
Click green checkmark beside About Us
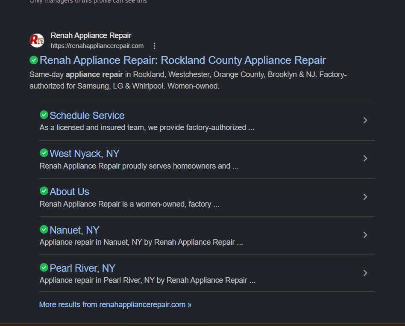point(44,191)
